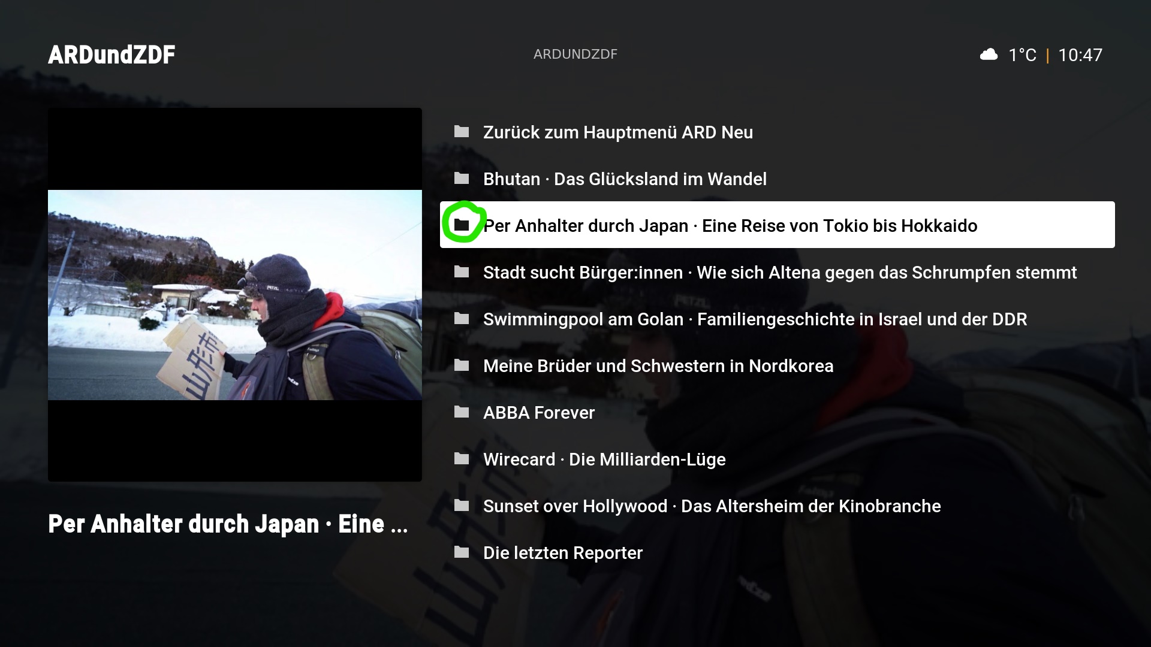
Task: Click the ARDundZDF addon title
Action: click(x=112, y=55)
